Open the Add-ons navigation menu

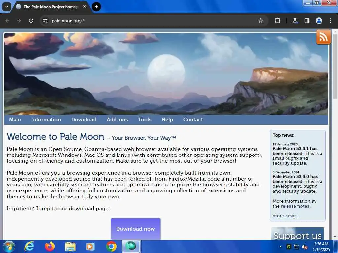[x=117, y=119]
